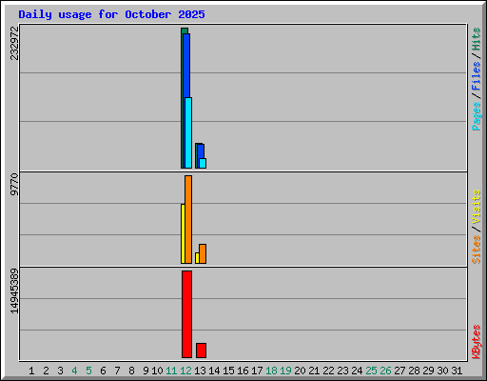This screenshot has height=381, width=487.
Task: Click green day 26 on the x-axis
Action: [x=385, y=371]
